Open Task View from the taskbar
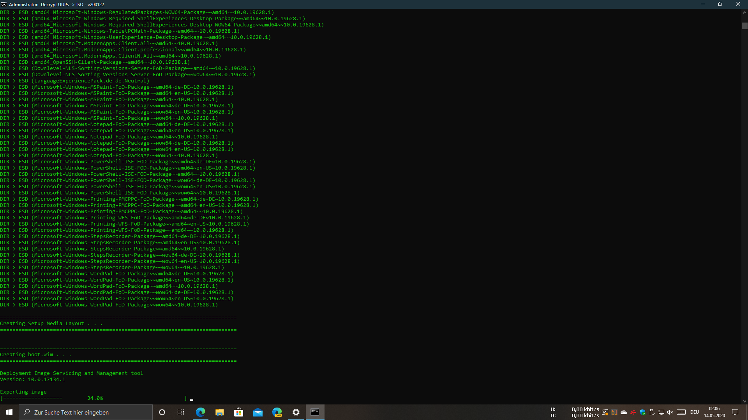 [x=181, y=412]
